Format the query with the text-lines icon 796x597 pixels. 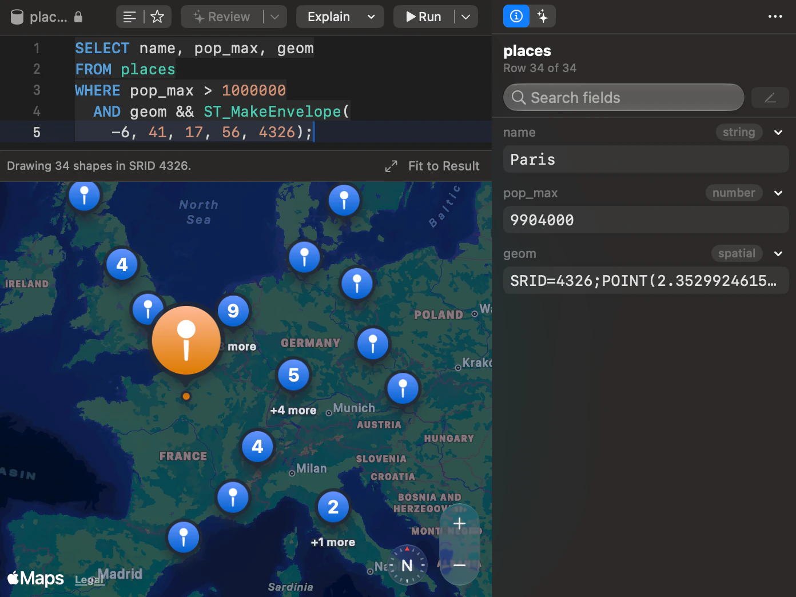pos(130,17)
